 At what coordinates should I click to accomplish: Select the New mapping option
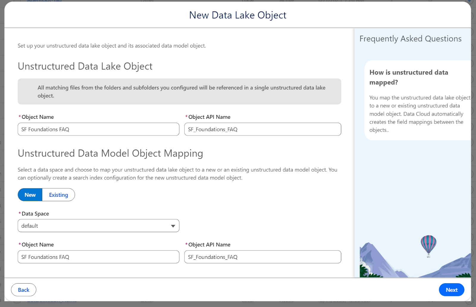(30, 195)
